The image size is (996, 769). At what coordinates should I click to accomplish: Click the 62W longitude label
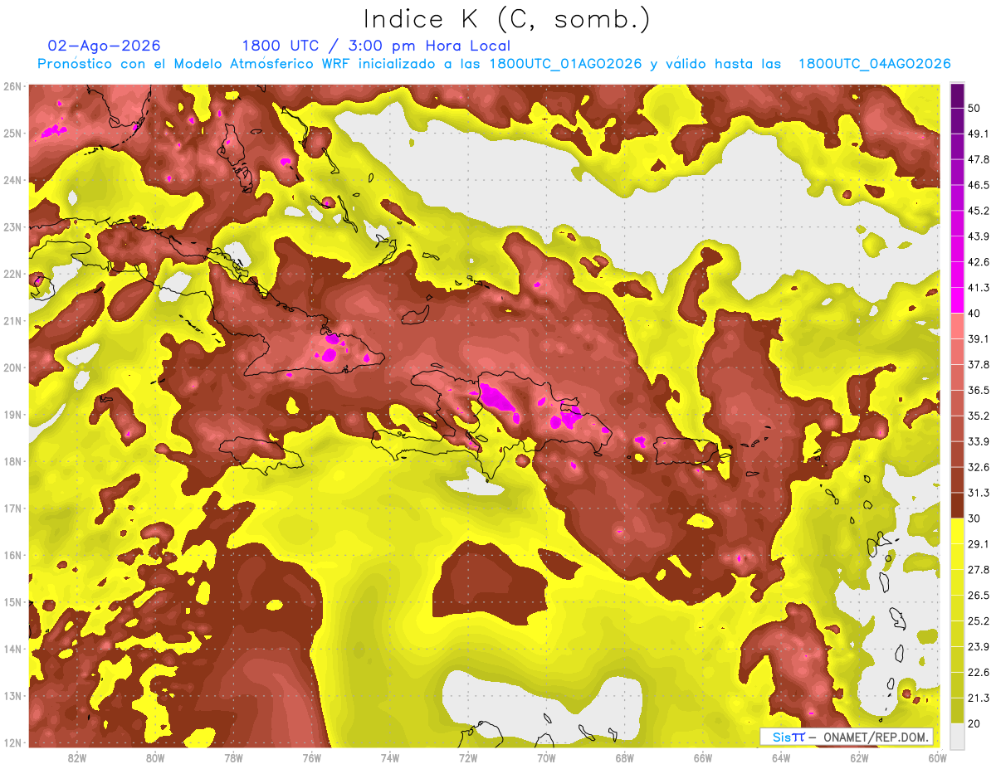860,758
